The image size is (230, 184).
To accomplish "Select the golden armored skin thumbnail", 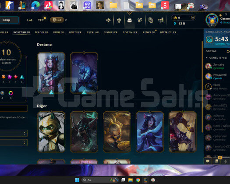I will tap(117, 132).
